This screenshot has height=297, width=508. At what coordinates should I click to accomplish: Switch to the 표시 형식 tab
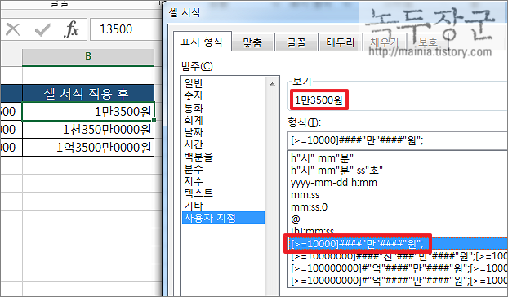click(202, 42)
